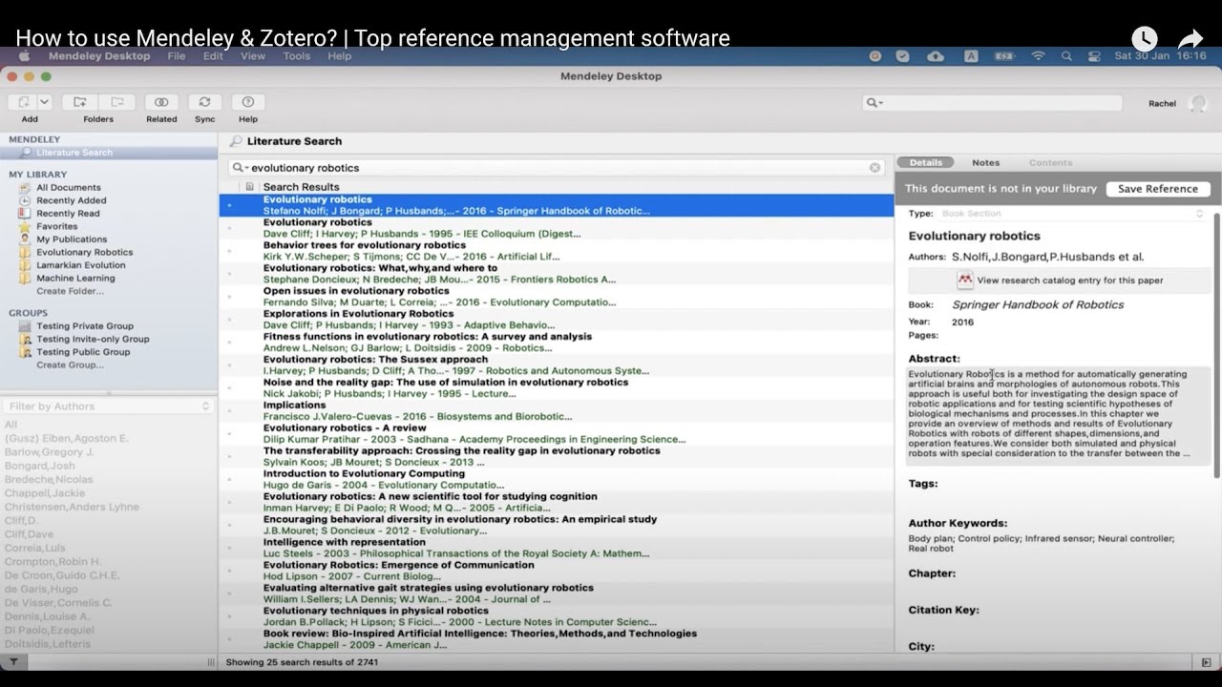The width and height of the screenshot is (1222, 687).
Task: Switch to the Contents tab
Action: [1050, 163]
